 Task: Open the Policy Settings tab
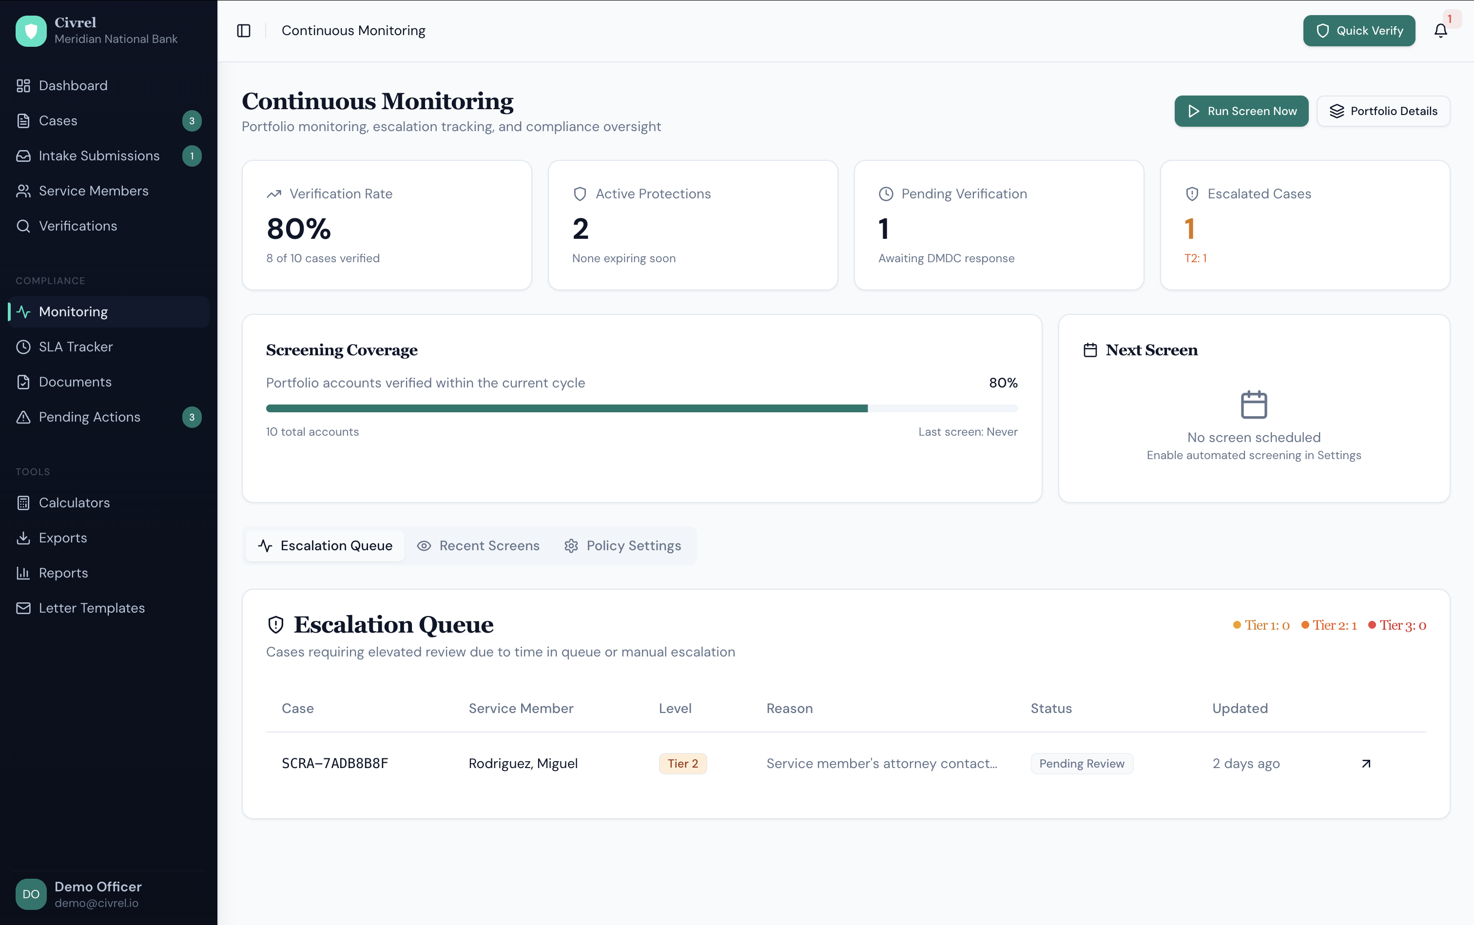[x=622, y=545]
